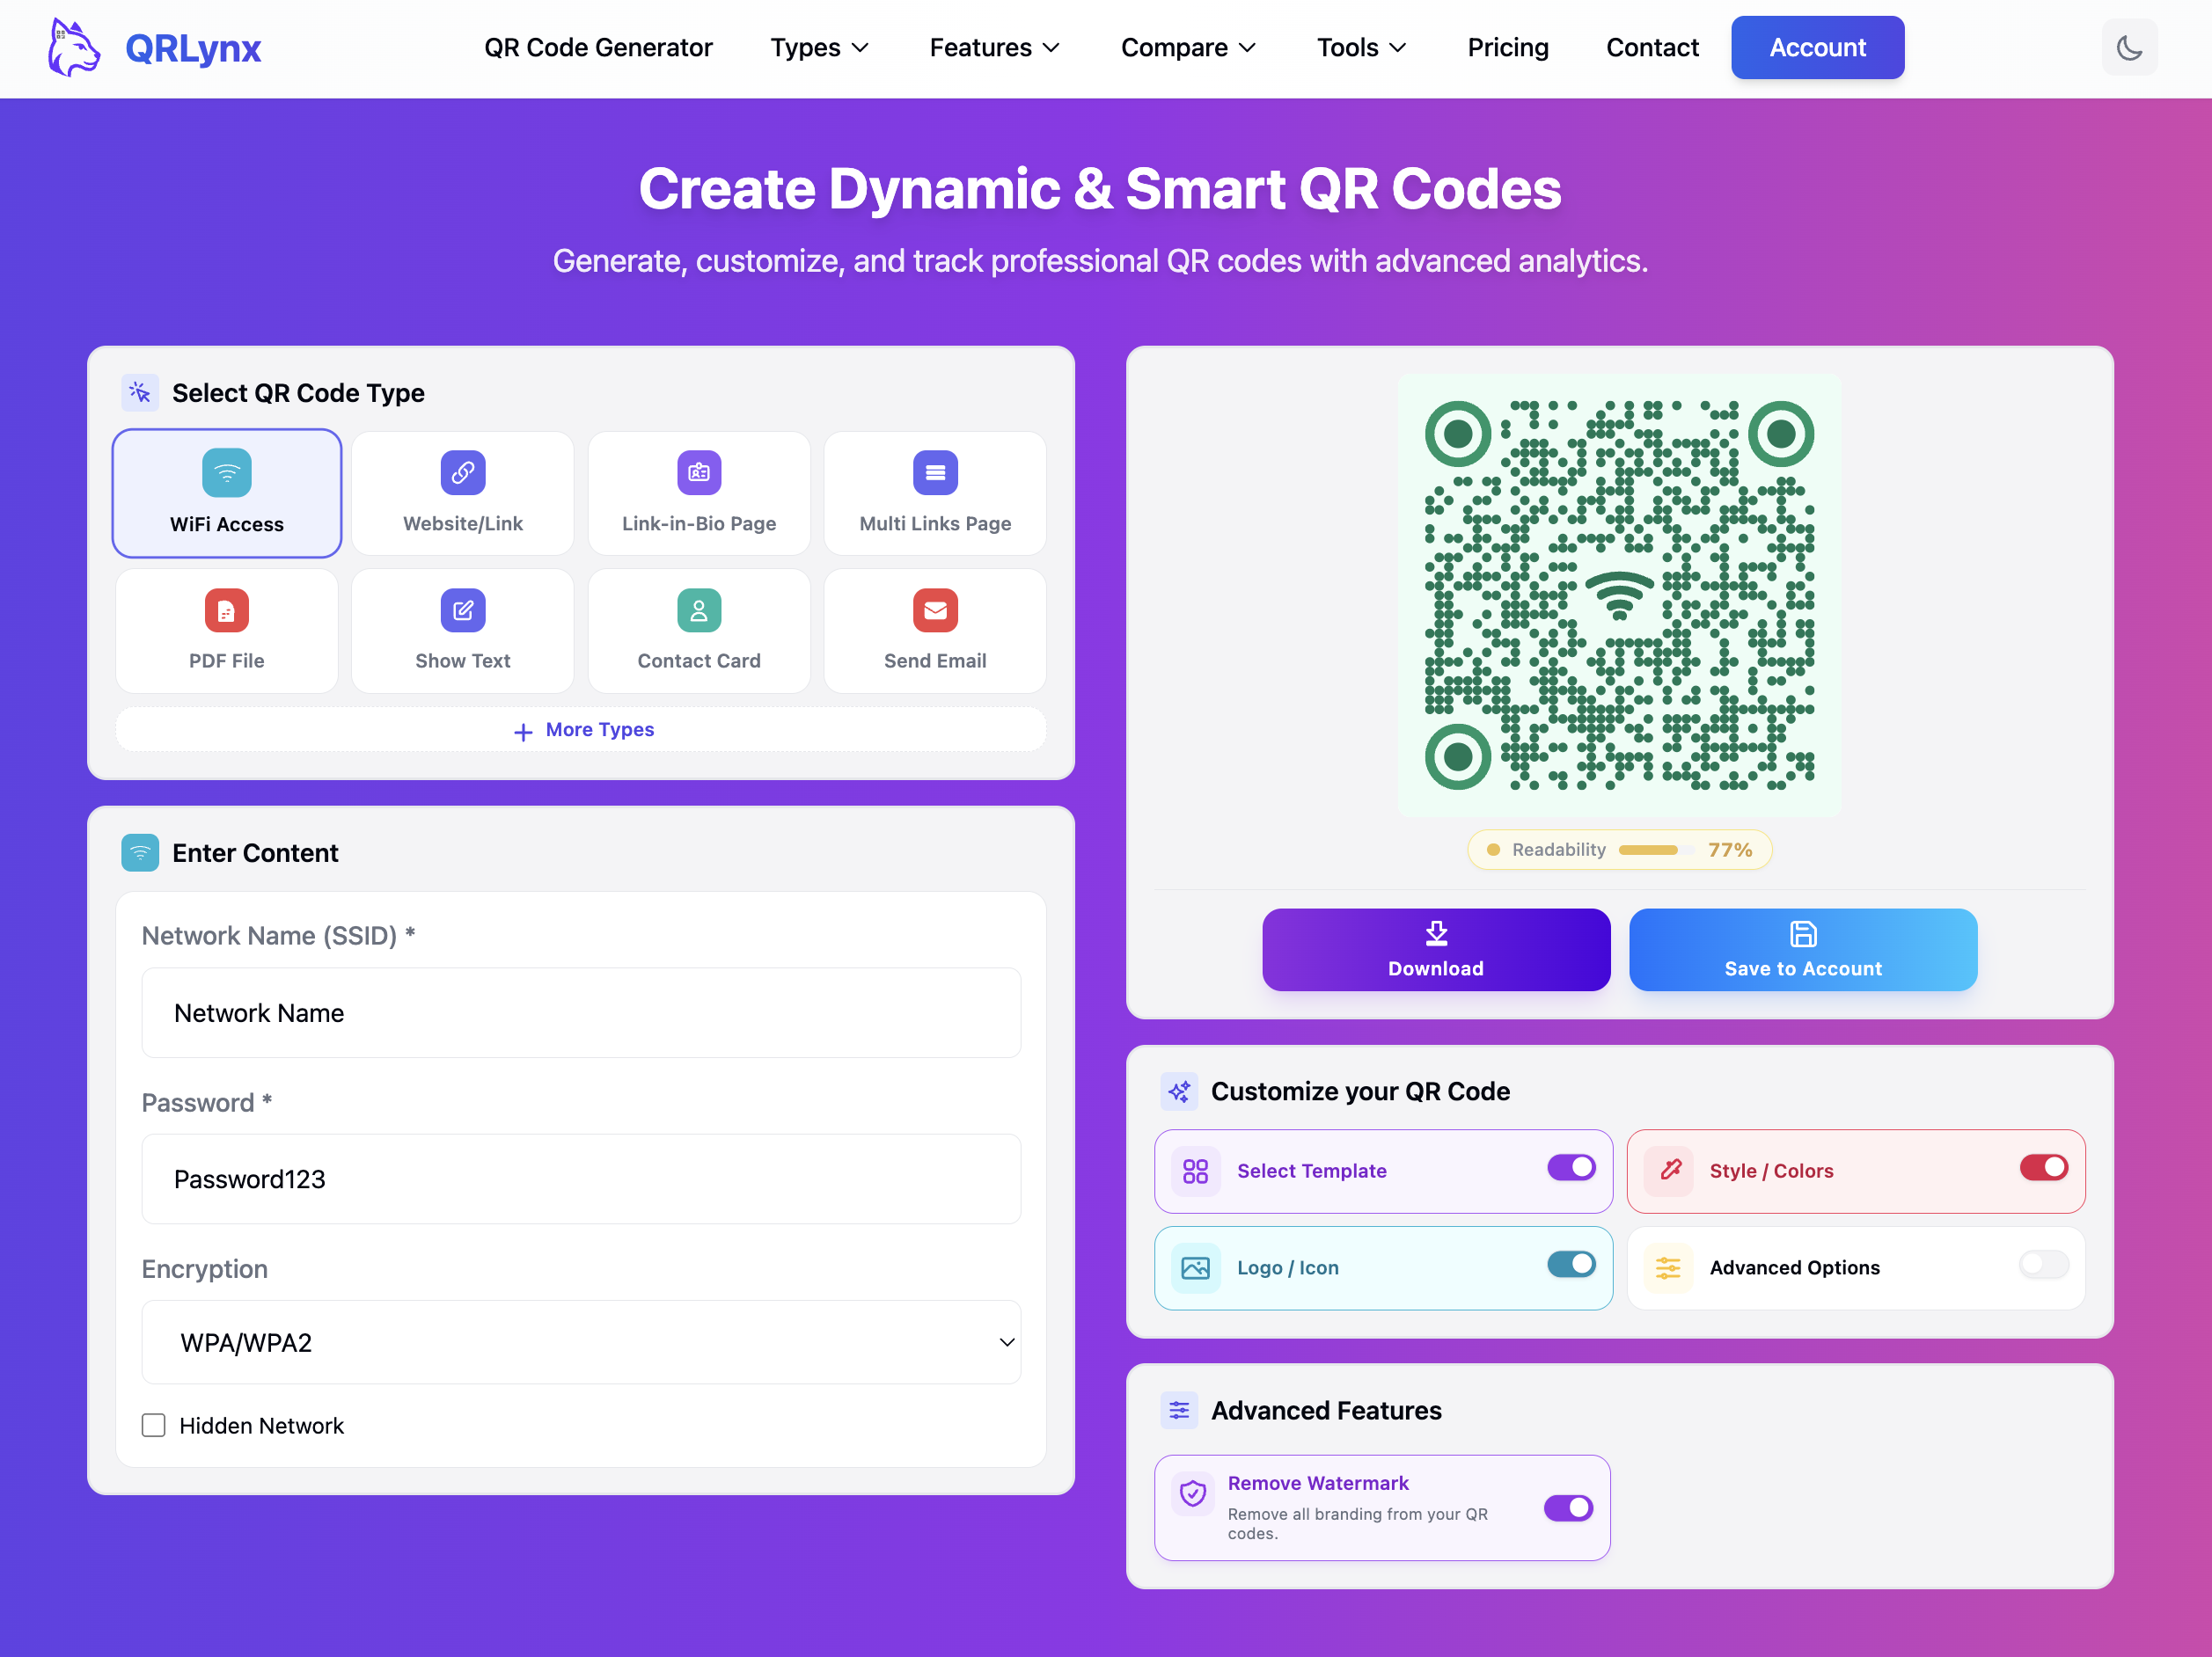Image resolution: width=2212 pixels, height=1657 pixels.
Task: Enable the Advanced Options toggle
Action: [x=2042, y=1266]
